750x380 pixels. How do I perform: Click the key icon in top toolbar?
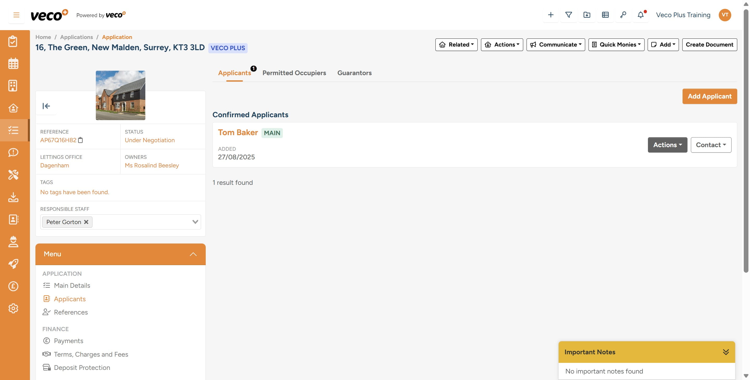point(623,15)
